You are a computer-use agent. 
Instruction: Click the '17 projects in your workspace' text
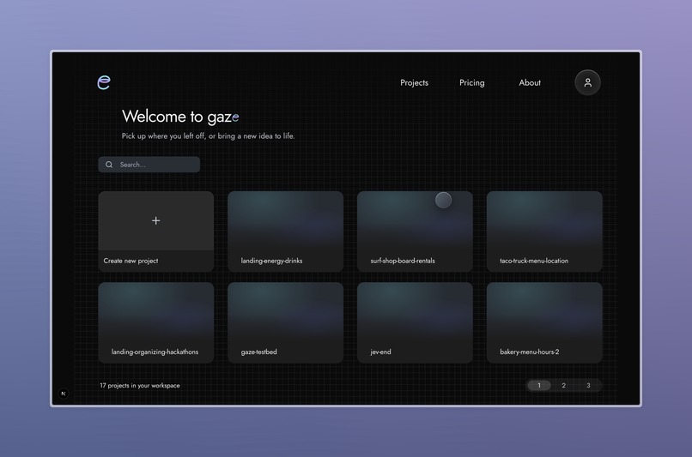tap(139, 385)
